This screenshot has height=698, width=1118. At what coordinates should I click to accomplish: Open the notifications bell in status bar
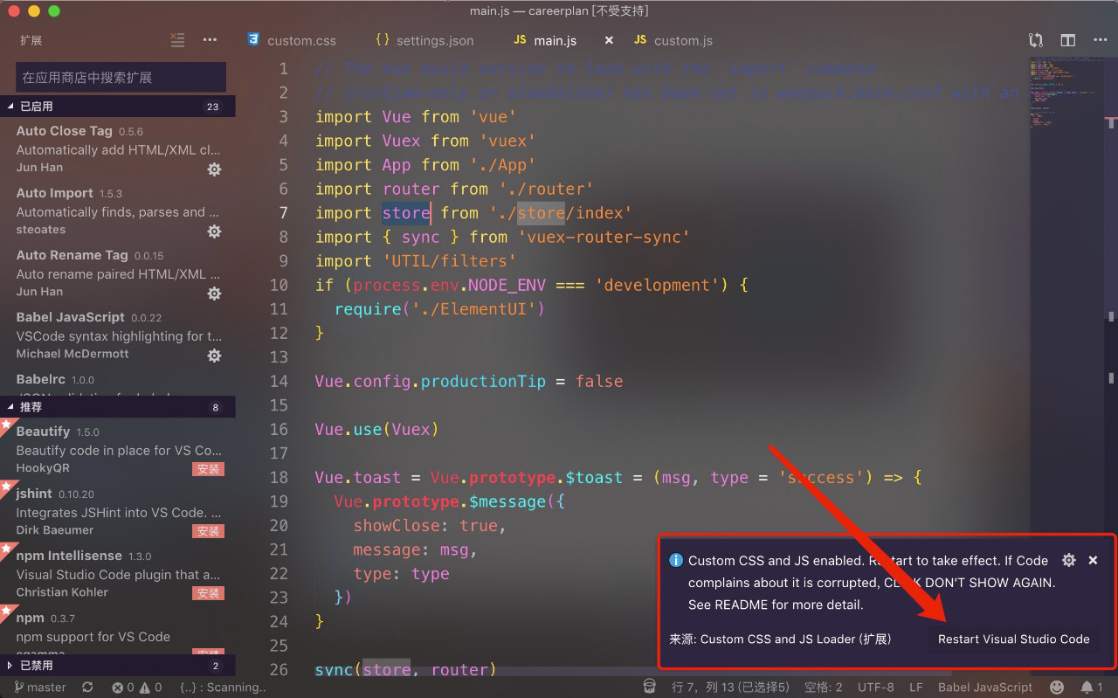[1091, 688]
